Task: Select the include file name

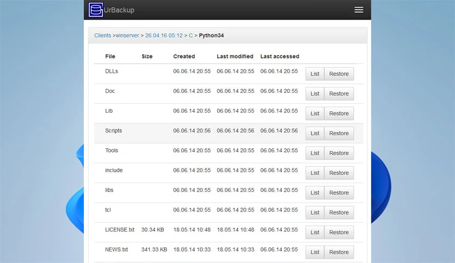Action: click(x=114, y=170)
